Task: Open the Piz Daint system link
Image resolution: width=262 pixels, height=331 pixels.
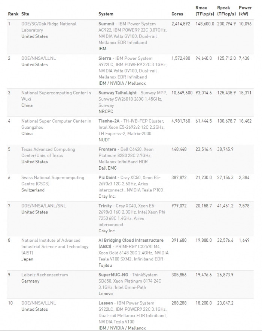Action: [x=108, y=178]
